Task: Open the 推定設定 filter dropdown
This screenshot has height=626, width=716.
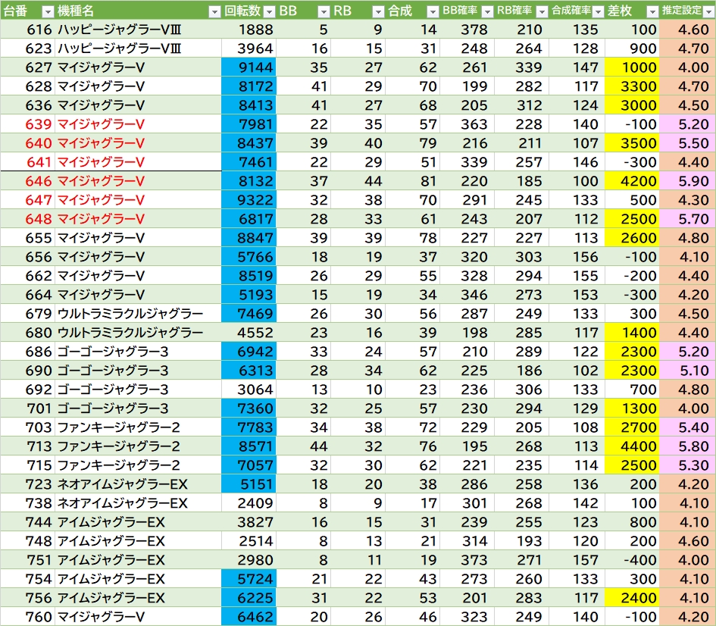Action: click(708, 11)
